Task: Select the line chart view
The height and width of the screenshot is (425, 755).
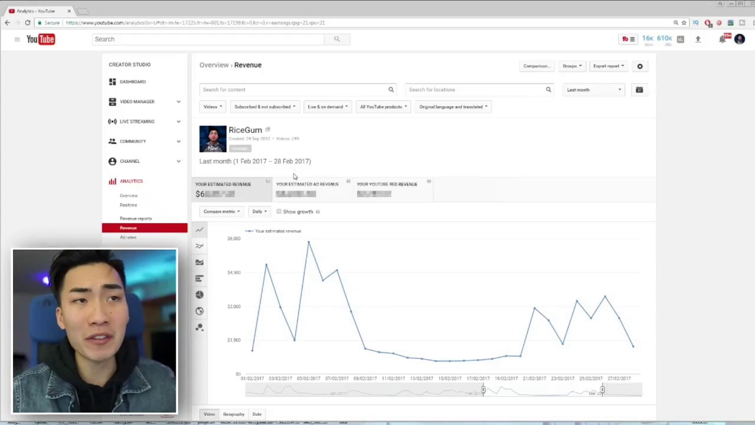Action: [200, 230]
